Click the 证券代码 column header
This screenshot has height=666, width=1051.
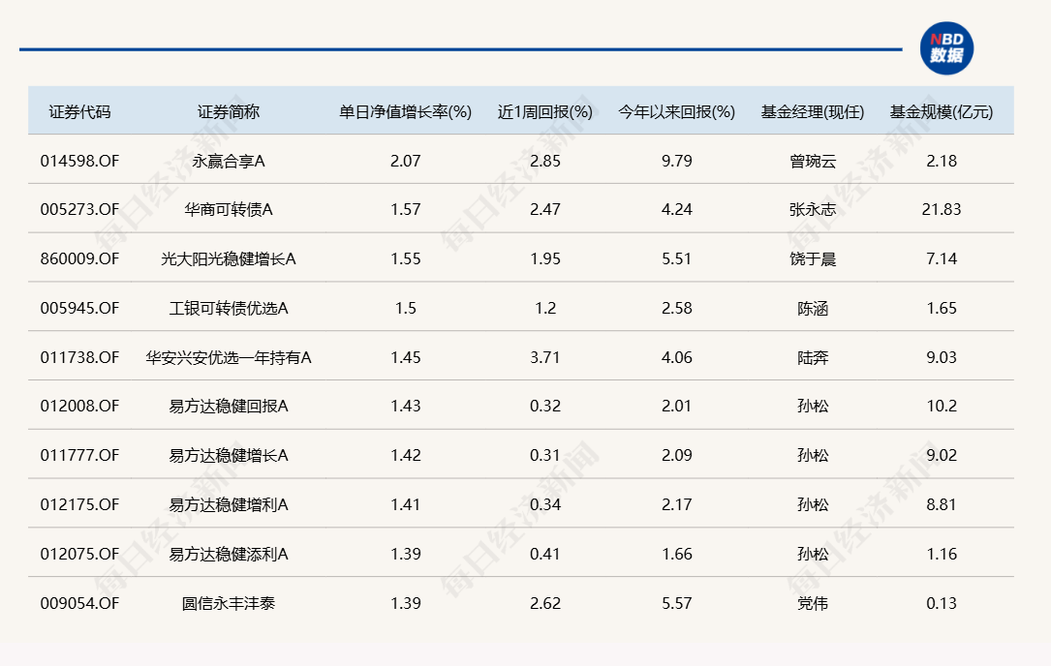pos(80,111)
